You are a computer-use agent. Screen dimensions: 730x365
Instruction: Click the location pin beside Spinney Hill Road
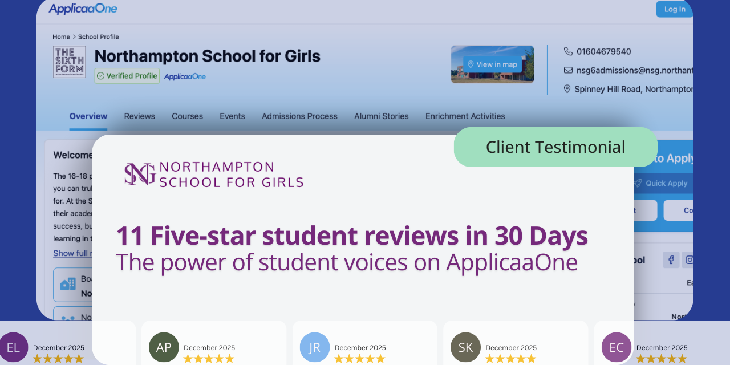point(567,89)
